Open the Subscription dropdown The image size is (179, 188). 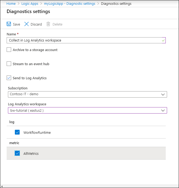coord(163,94)
